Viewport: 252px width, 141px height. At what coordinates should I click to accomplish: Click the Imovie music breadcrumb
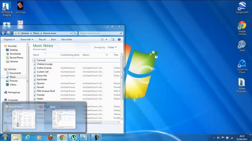tap(50, 33)
